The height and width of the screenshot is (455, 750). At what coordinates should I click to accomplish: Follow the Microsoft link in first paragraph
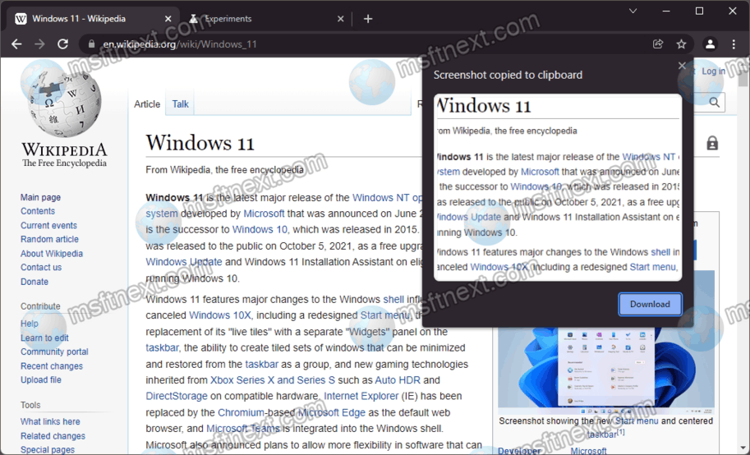(264, 214)
